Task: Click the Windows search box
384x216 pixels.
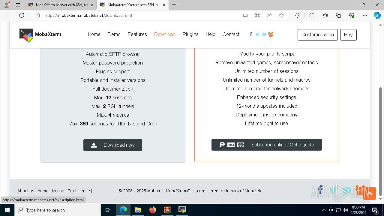Action: pyautogui.click(x=58, y=210)
